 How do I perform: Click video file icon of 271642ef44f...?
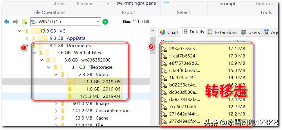(164, 114)
